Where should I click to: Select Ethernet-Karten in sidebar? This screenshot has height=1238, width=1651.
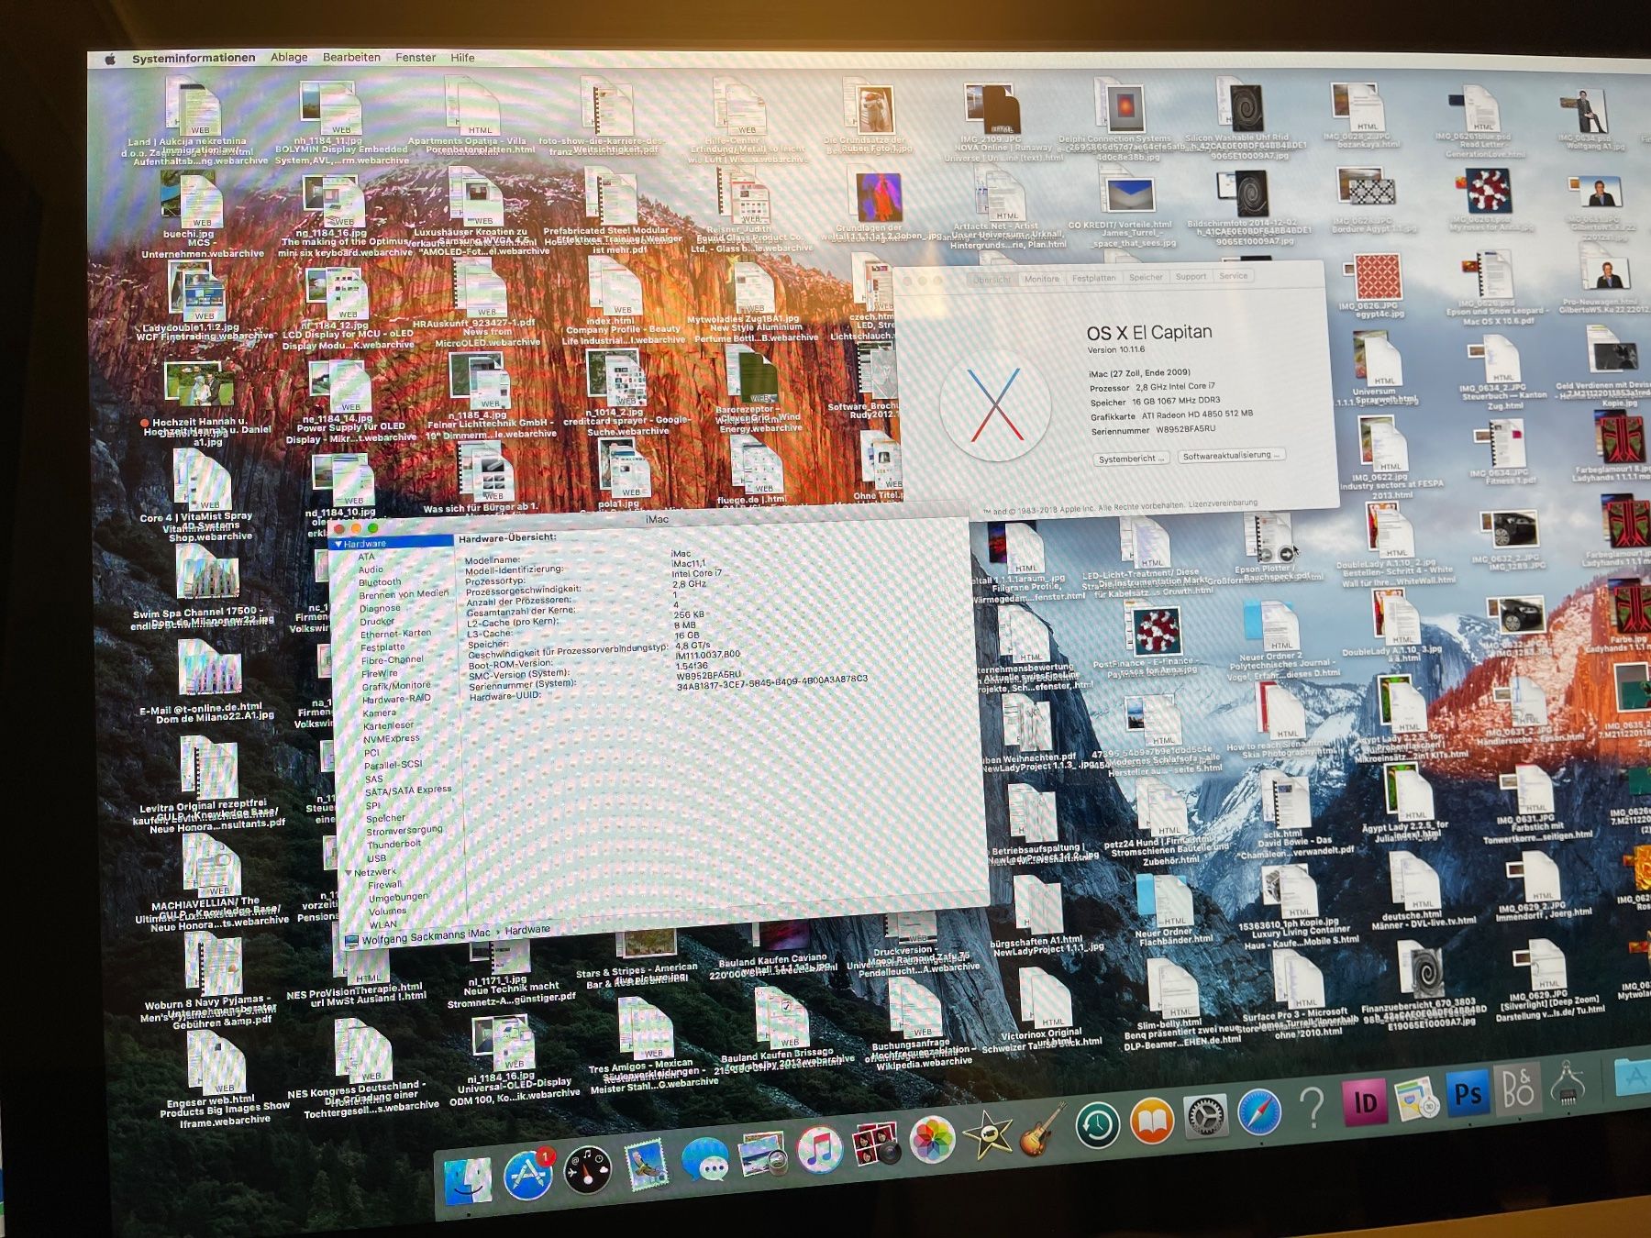tap(395, 634)
